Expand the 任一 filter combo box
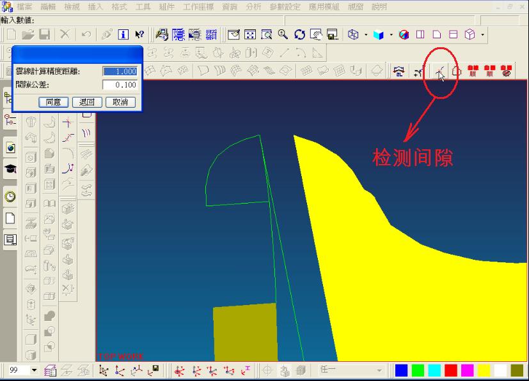The image size is (529, 381). tap(379, 370)
